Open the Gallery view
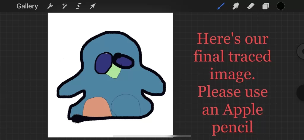The height and width of the screenshot is (140, 304). click(x=27, y=6)
